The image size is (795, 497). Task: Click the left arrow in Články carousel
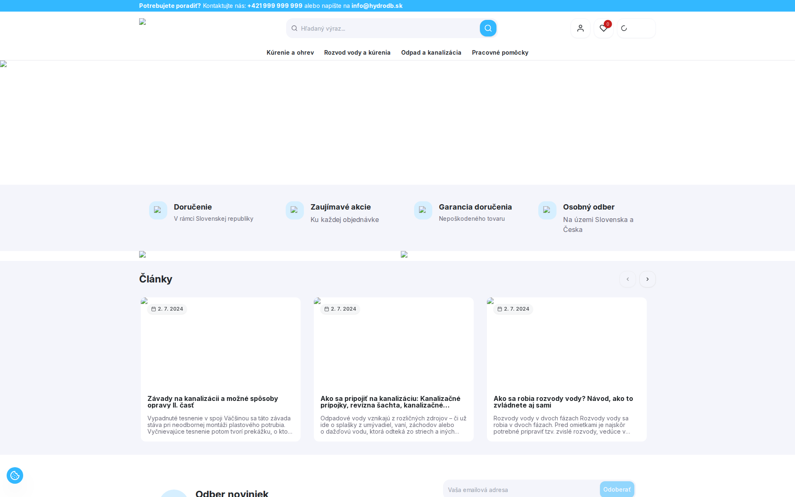point(627,279)
